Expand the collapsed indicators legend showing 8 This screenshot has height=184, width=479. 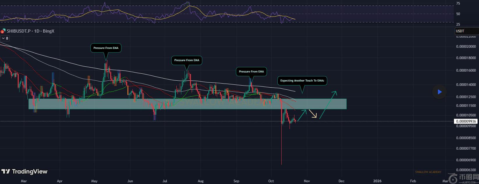coord(5,38)
